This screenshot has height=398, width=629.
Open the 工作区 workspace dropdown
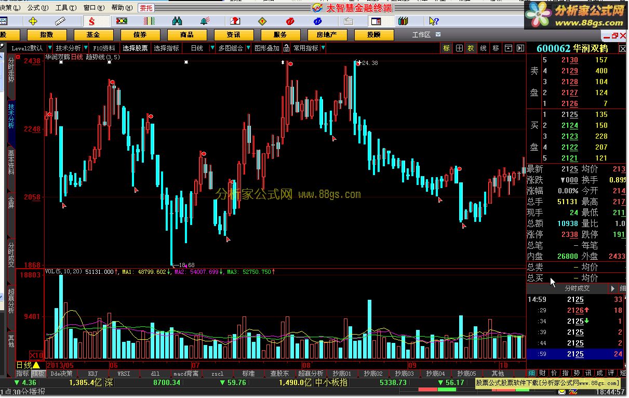pos(438,34)
